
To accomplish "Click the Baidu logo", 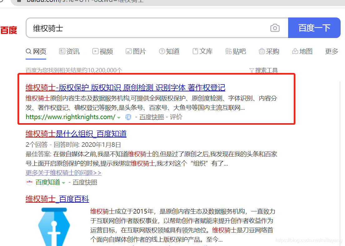I will (8, 30).
